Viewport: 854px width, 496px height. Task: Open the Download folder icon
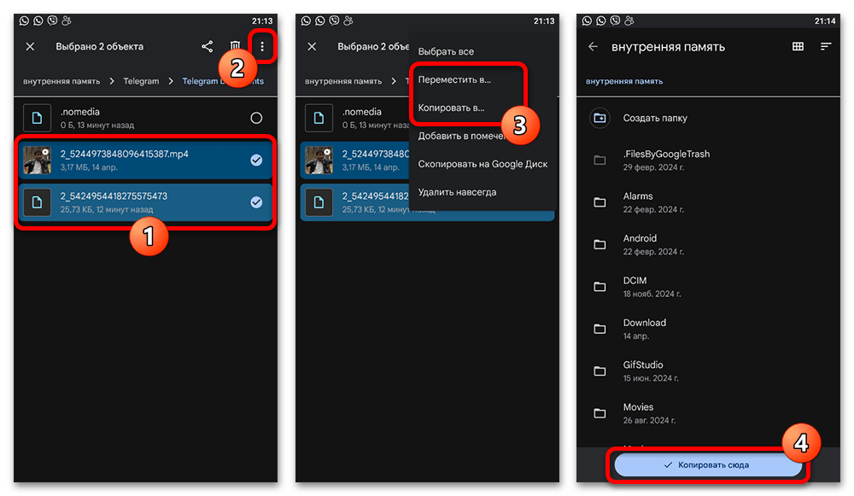(600, 329)
